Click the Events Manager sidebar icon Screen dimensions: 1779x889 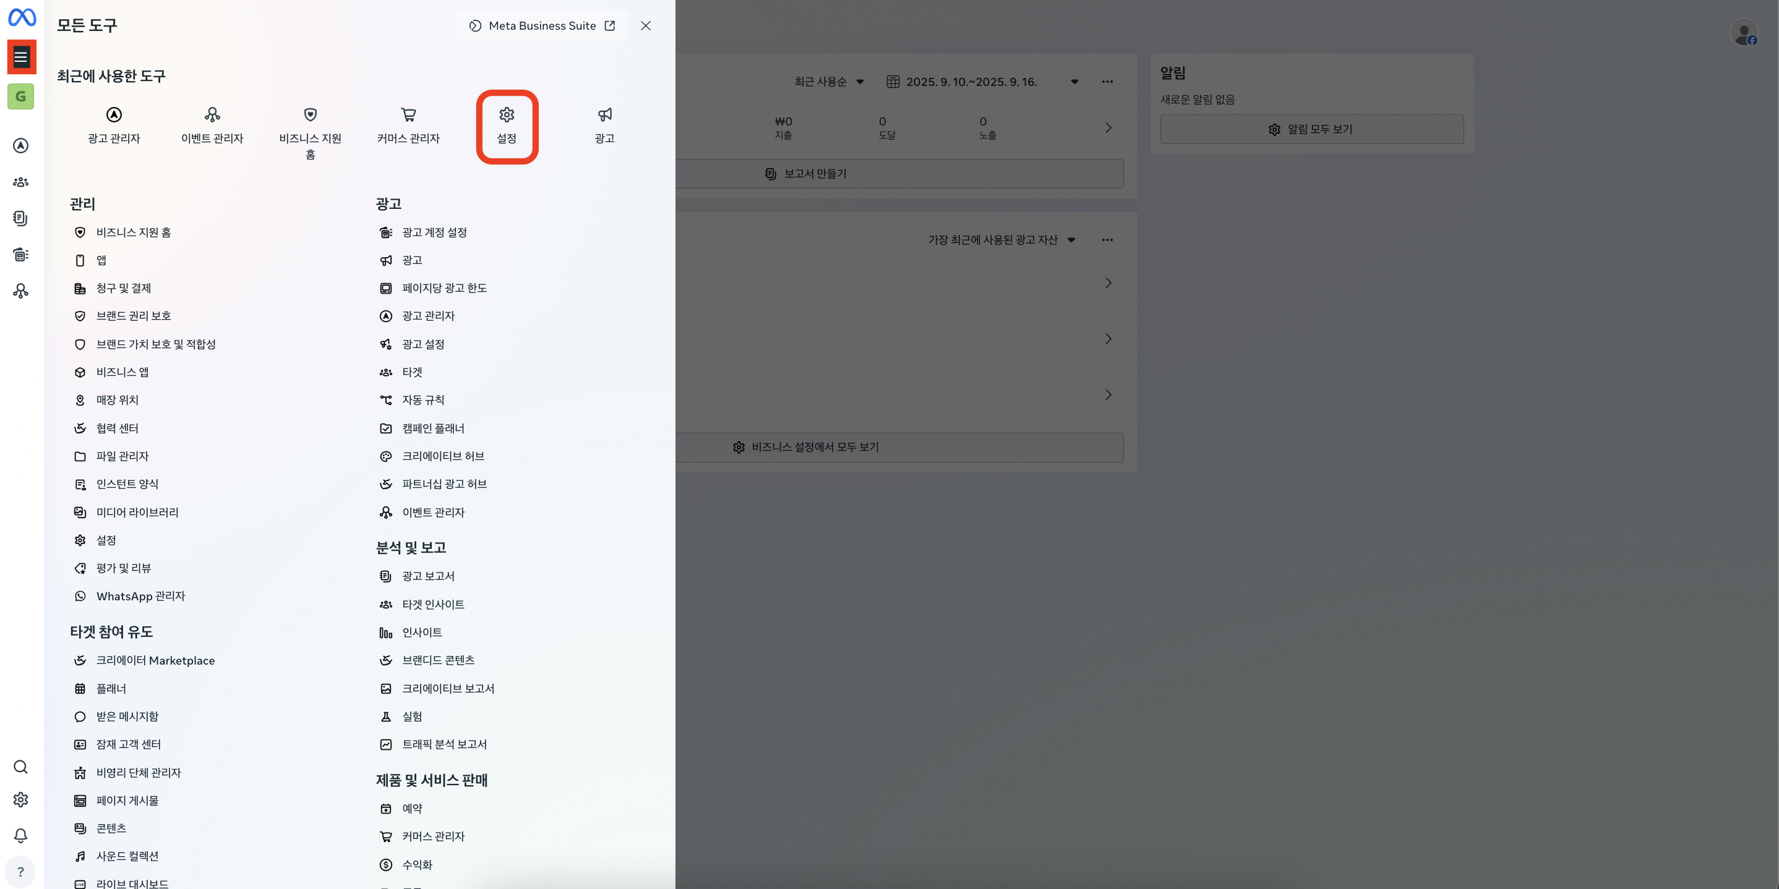coord(20,291)
